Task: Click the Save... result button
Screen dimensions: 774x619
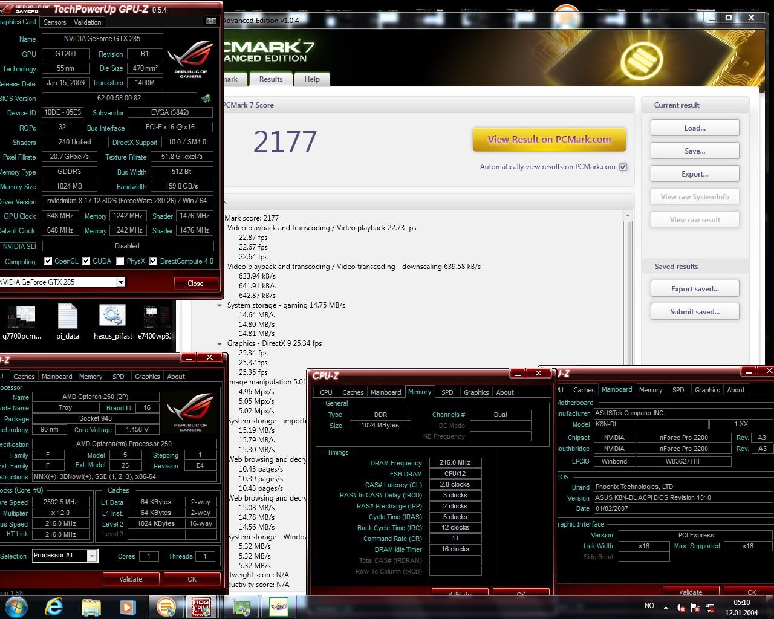Action: click(695, 151)
